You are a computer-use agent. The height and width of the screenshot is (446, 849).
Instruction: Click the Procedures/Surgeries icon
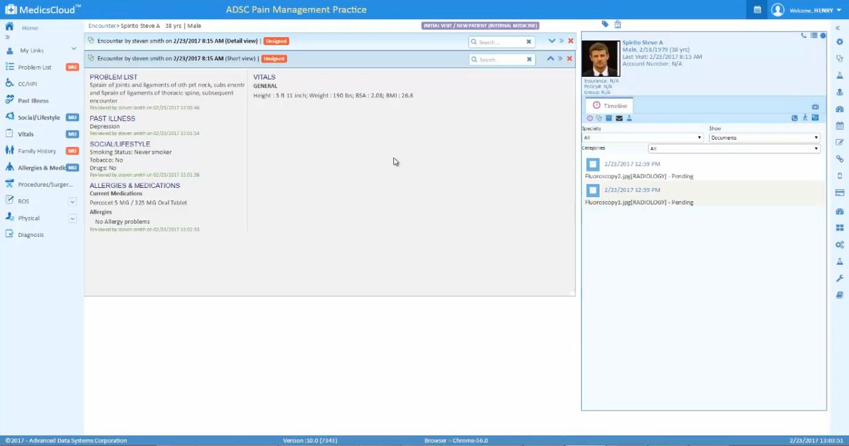pyautogui.click(x=9, y=184)
